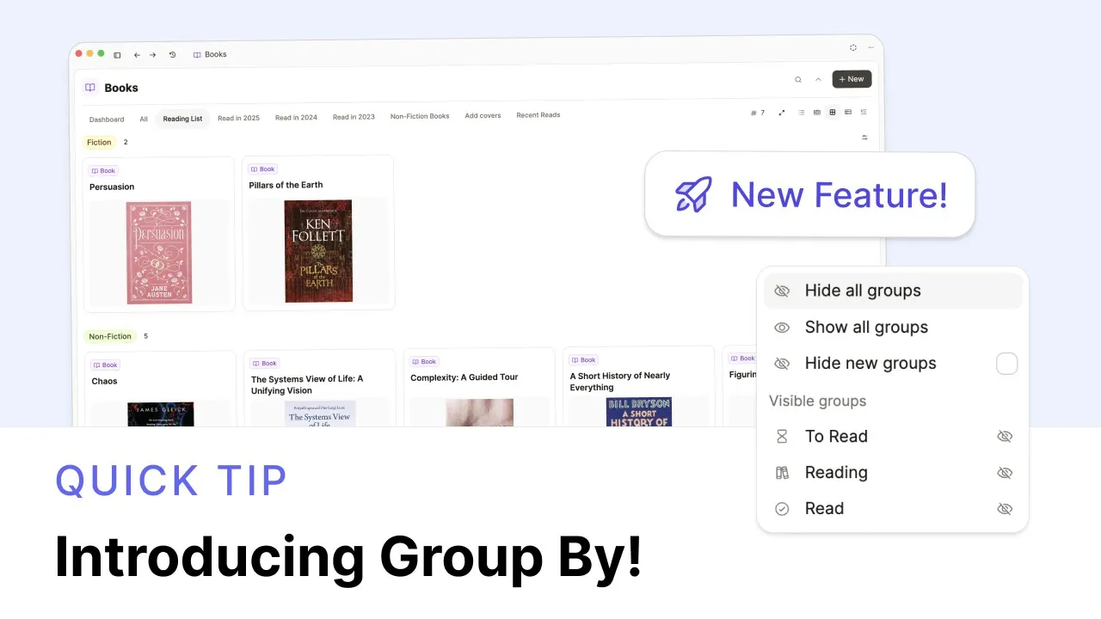The width and height of the screenshot is (1101, 619).
Task: Select the grid cards view icon
Action: pos(833,113)
